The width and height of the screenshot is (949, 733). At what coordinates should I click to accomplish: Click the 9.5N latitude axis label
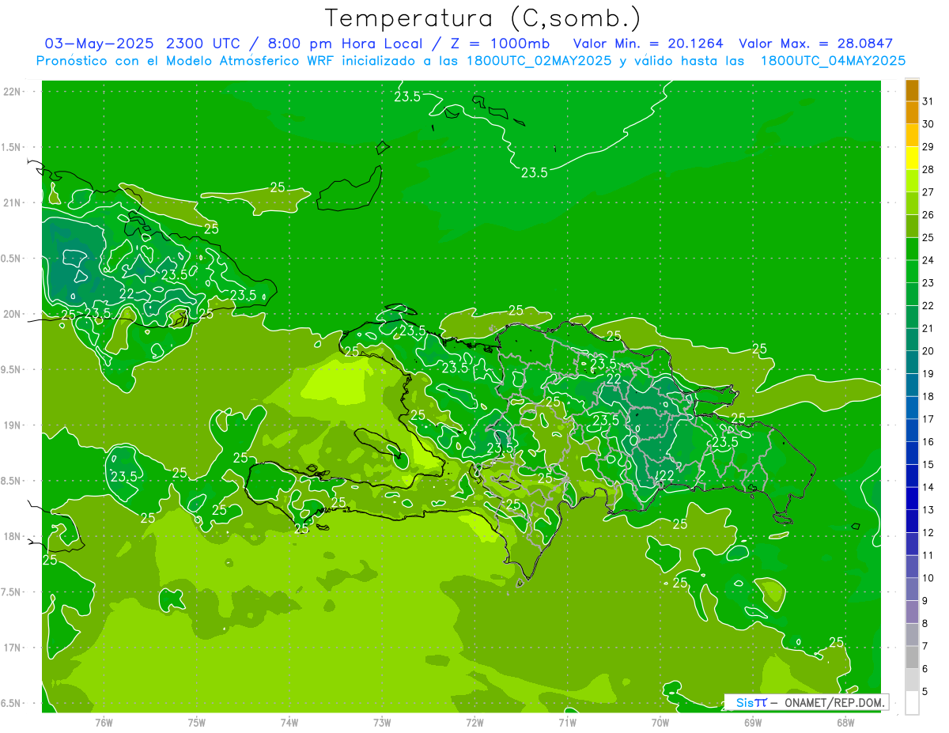tap(11, 369)
